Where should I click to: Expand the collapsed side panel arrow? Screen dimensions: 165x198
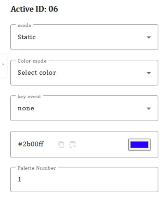pos(3,64)
